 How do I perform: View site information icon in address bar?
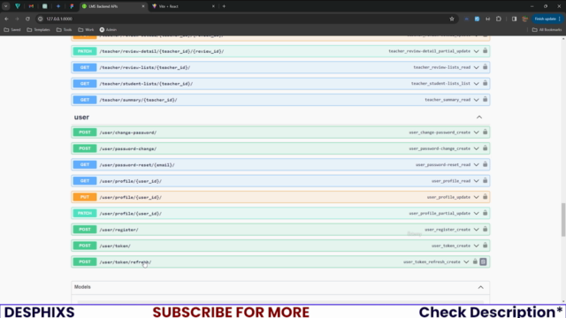click(41, 19)
